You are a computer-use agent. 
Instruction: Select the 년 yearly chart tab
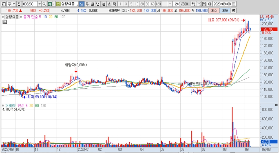coord(98,4)
